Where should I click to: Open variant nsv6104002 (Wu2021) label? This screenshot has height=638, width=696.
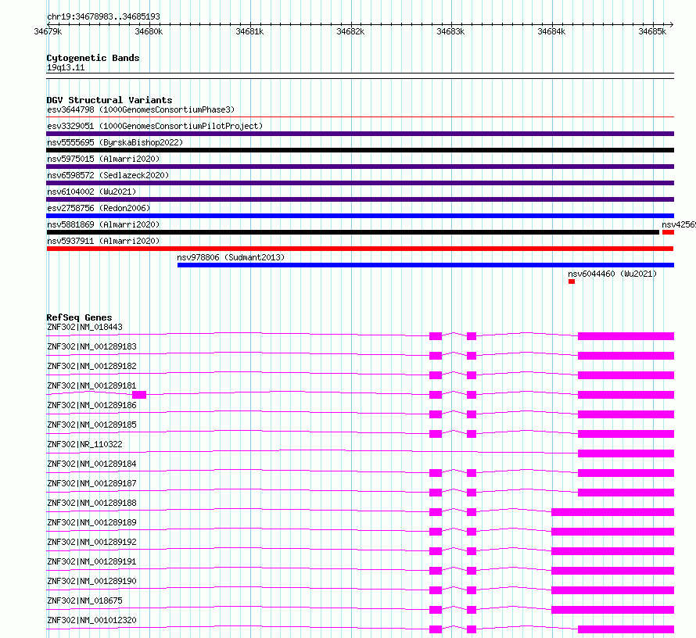pos(91,192)
